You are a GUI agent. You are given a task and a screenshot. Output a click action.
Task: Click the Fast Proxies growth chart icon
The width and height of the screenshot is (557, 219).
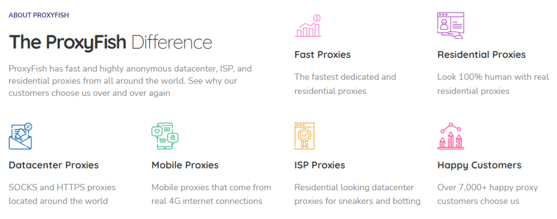point(308,26)
